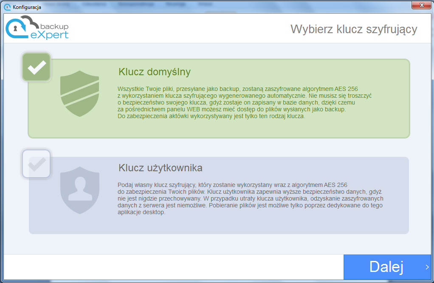Click the Klucz domyślny description paragraph
Viewport: 434px width, 283px height.
(245, 102)
